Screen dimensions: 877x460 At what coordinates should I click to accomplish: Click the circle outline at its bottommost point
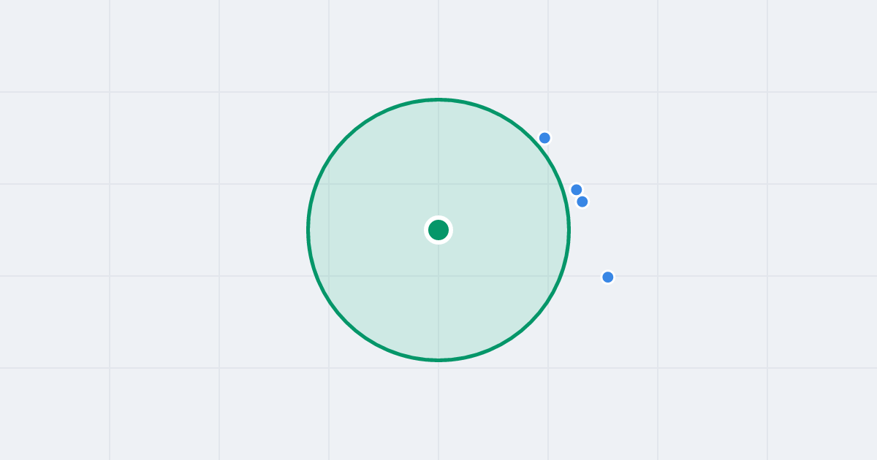click(438, 360)
